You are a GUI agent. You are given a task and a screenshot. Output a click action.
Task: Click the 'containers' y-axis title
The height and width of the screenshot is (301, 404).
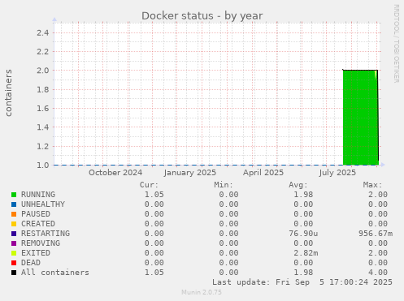tap(8, 92)
